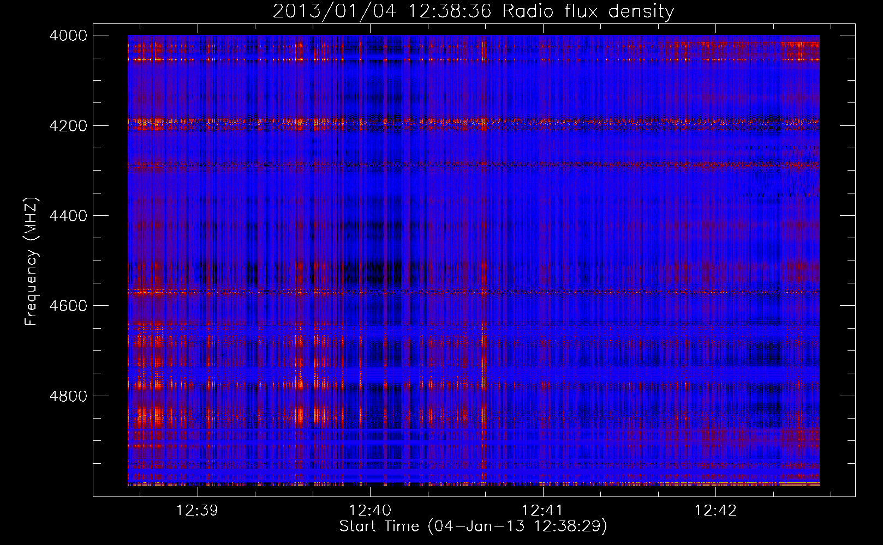Click the 12:40 time tick label

(x=370, y=510)
